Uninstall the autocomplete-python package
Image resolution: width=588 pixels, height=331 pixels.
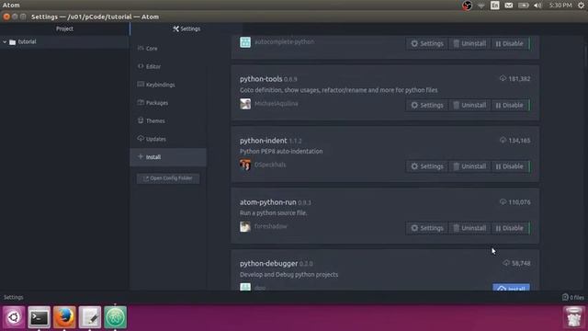click(469, 43)
